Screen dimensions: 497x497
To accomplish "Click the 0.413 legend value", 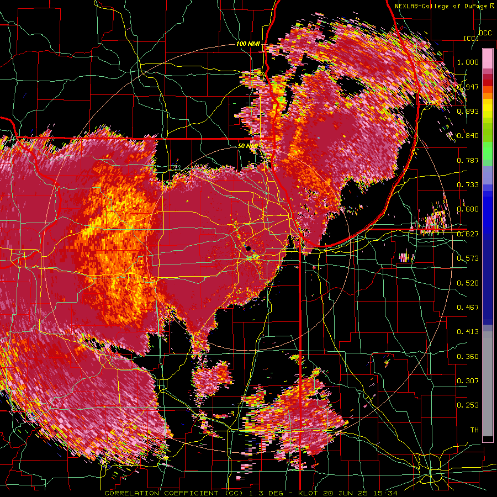I will pyautogui.click(x=468, y=332).
